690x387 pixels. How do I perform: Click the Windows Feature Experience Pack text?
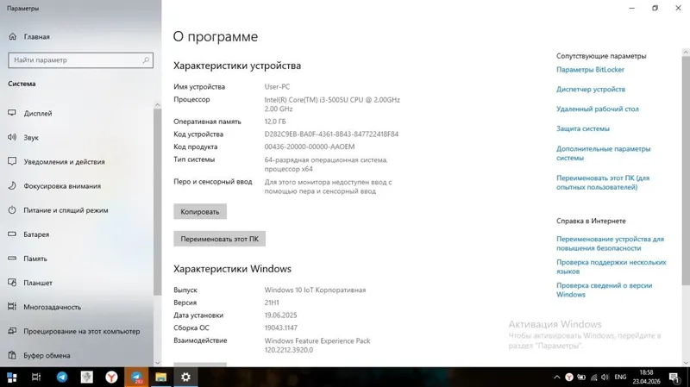tap(317, 340)
